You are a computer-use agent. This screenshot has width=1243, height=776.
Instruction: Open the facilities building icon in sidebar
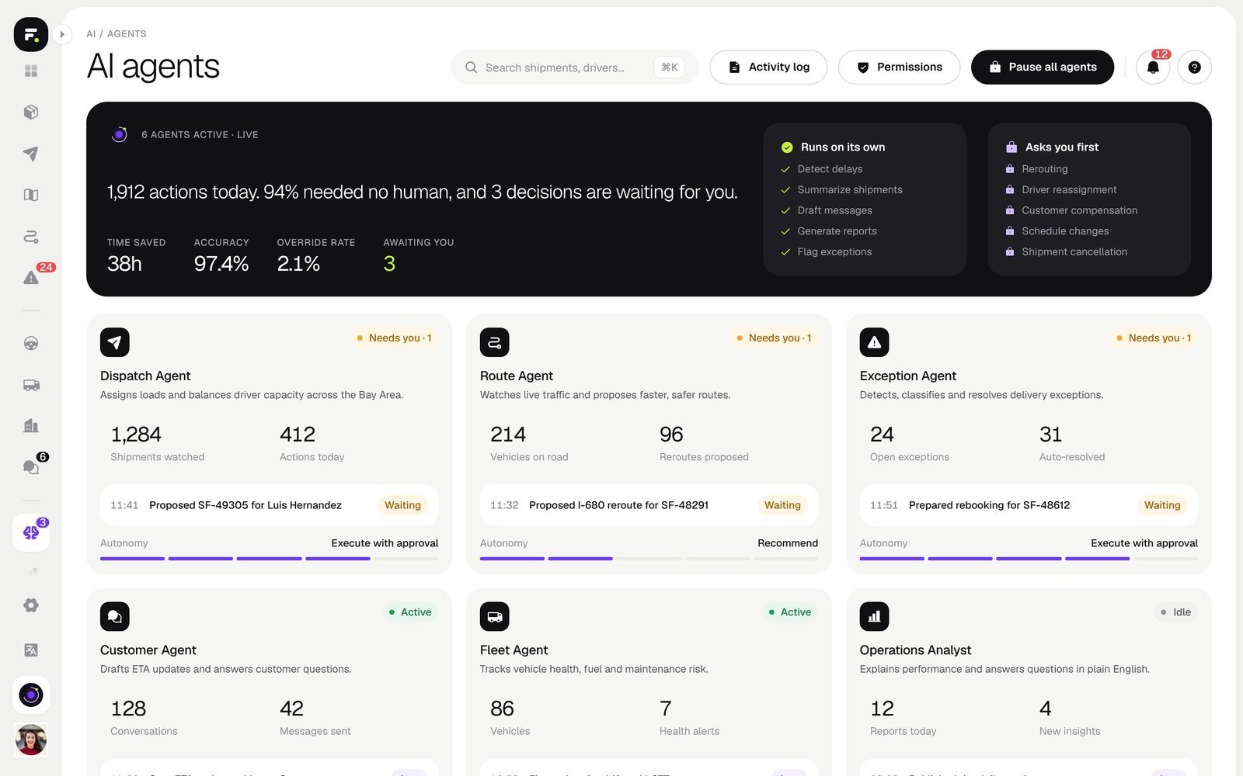[31, 425]
